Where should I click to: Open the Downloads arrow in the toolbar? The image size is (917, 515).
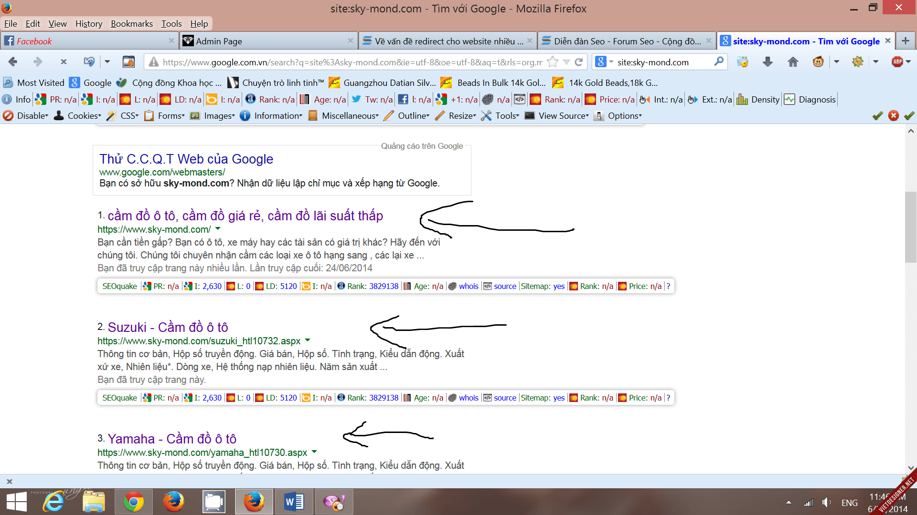[x=768, y=62]
